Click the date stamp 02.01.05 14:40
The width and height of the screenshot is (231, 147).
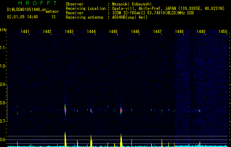(x=22, y=17)
